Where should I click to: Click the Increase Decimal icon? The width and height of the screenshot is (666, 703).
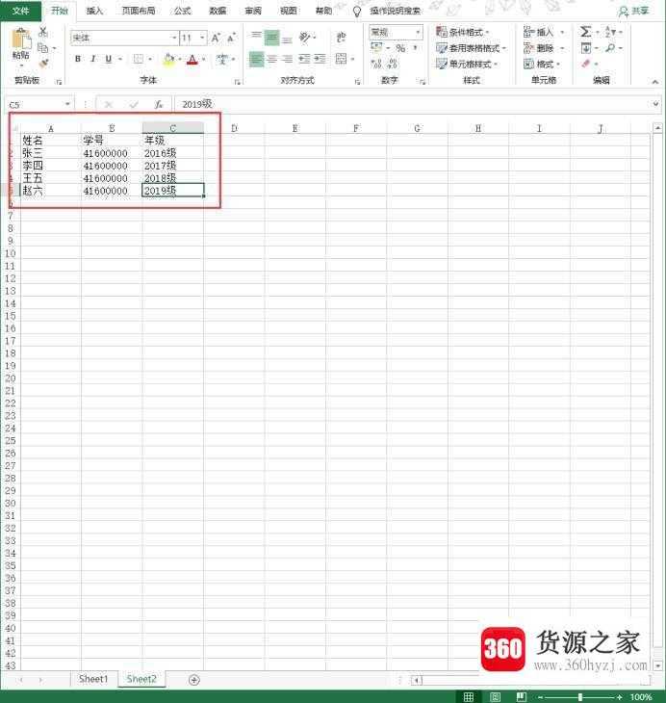click(x=377, y=65)
